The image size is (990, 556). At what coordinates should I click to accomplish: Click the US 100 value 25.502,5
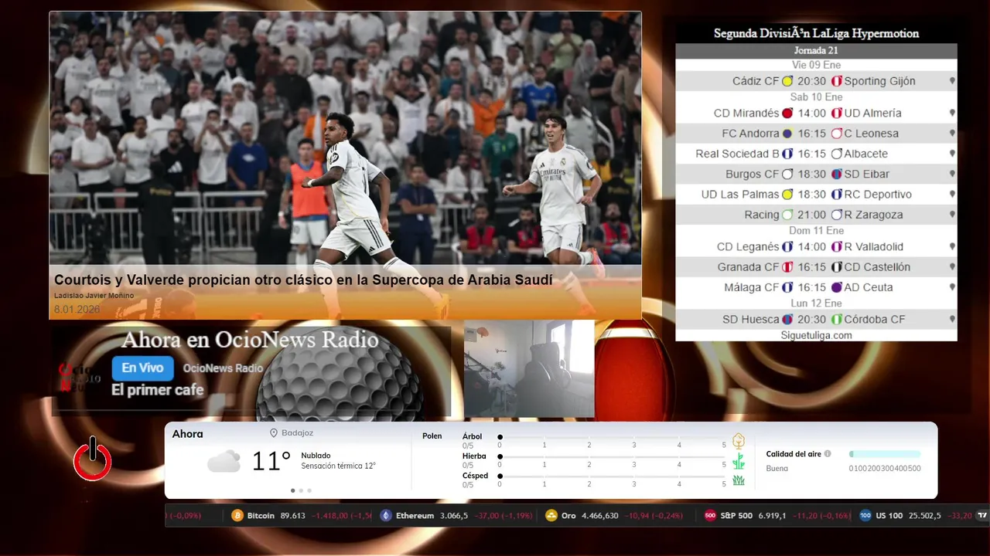point(924,515)
